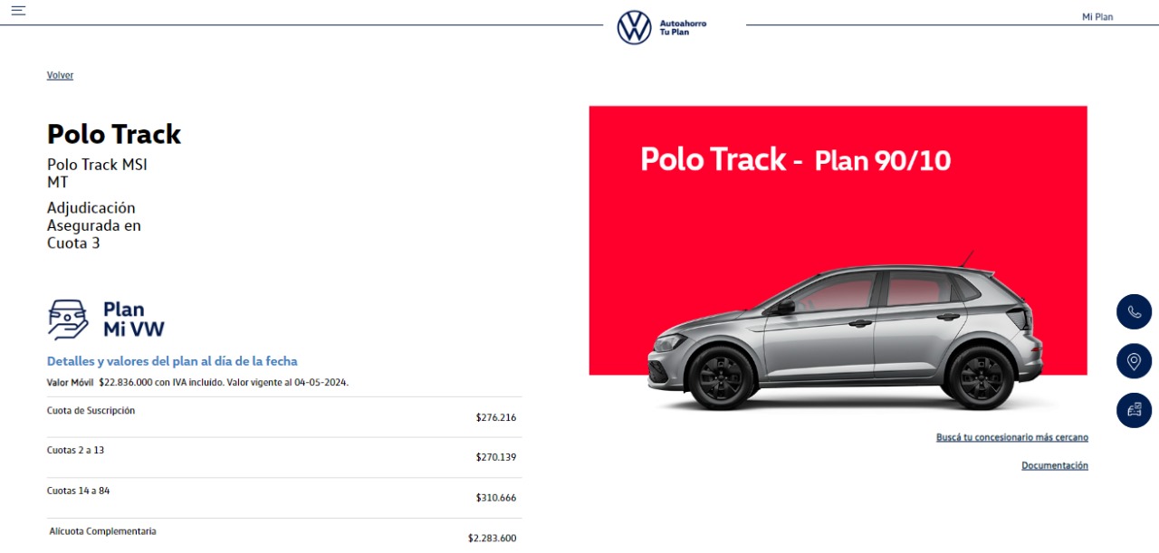Click the Polo Track - Plan 90/10 banner title
This screenshot has width=1159, height=553.
[x=795, y=160]
